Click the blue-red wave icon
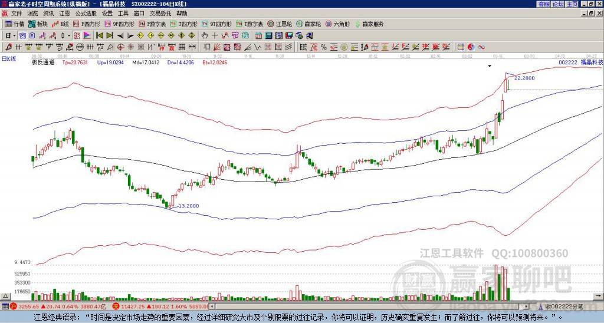This screenshot has height=323, width=604. click(x=481, y=47)
